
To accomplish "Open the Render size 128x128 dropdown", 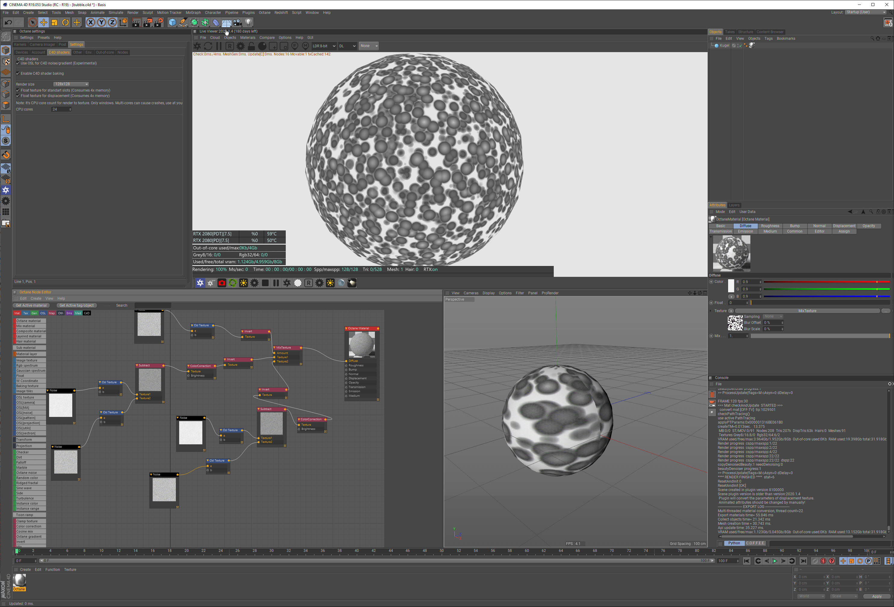I will click(x=71, y=84).
